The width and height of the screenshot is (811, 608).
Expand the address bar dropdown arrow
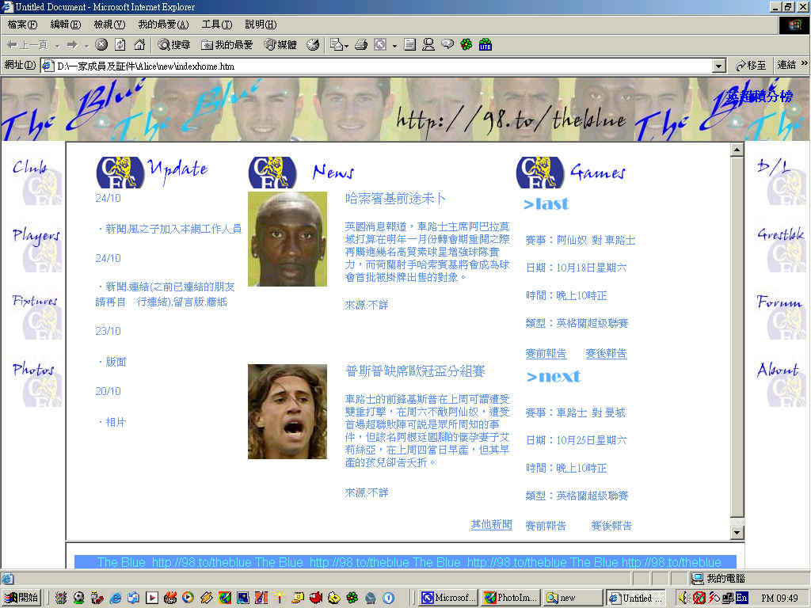pyautogui.click(x=718, y=66)
